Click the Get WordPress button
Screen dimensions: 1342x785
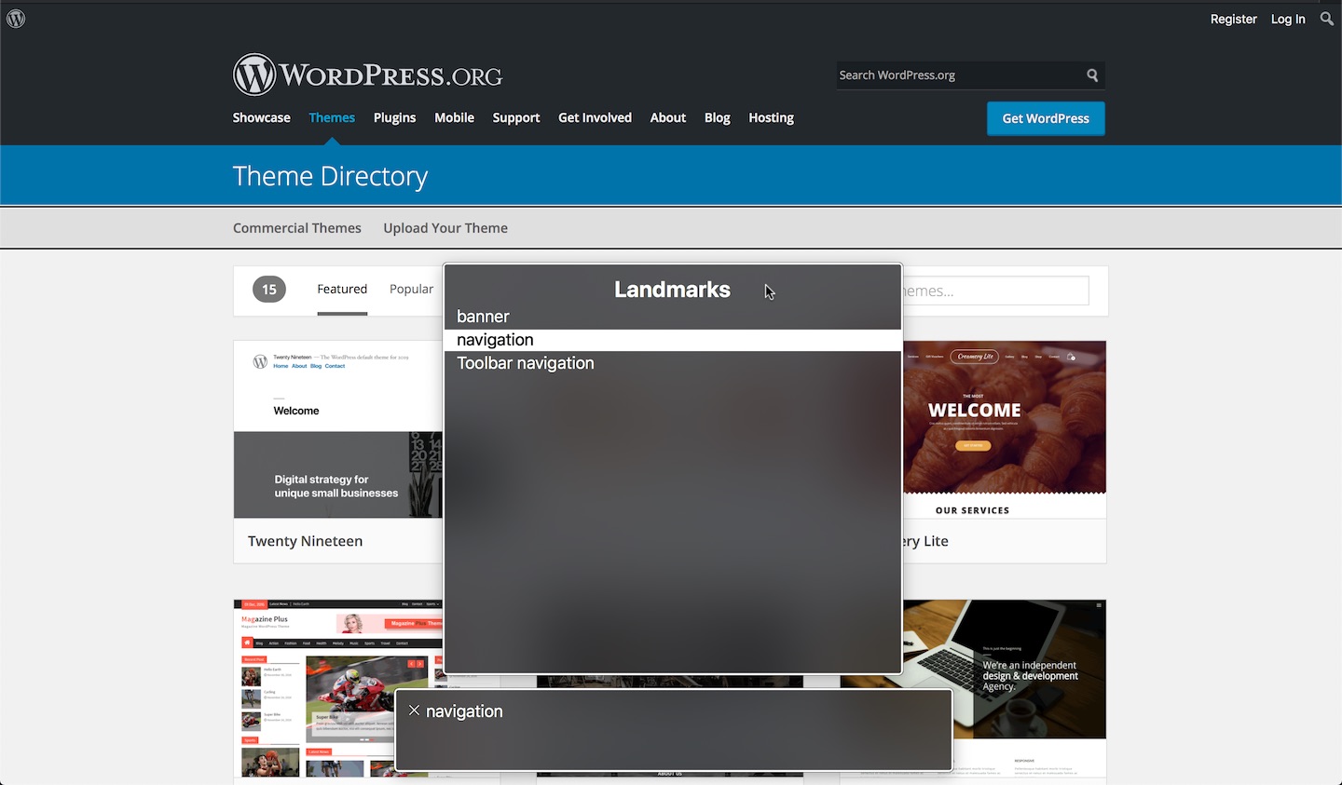(x=1046, y=118)
